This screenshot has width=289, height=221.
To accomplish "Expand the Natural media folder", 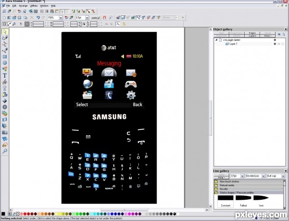I will click(216, 185).
